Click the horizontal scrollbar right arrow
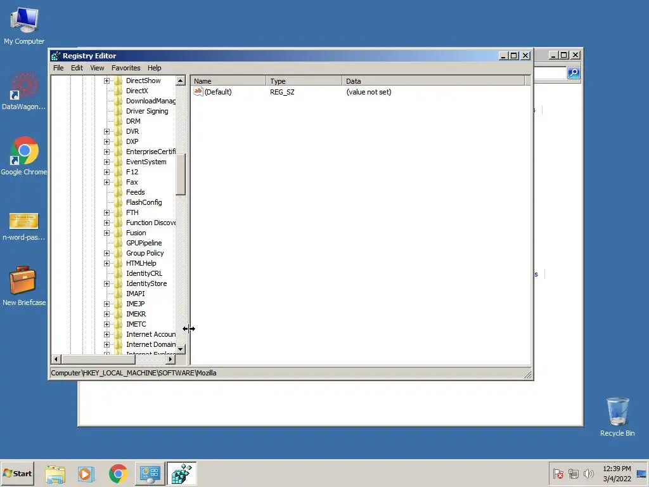The width and height of the screenshot is (649, 487). click(x=170, y=360)
